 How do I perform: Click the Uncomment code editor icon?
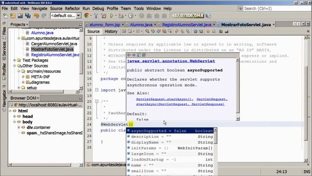point(226,31)
